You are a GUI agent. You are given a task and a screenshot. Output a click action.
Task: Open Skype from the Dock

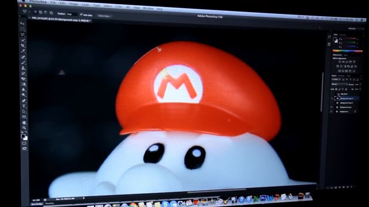pos(165,204)
